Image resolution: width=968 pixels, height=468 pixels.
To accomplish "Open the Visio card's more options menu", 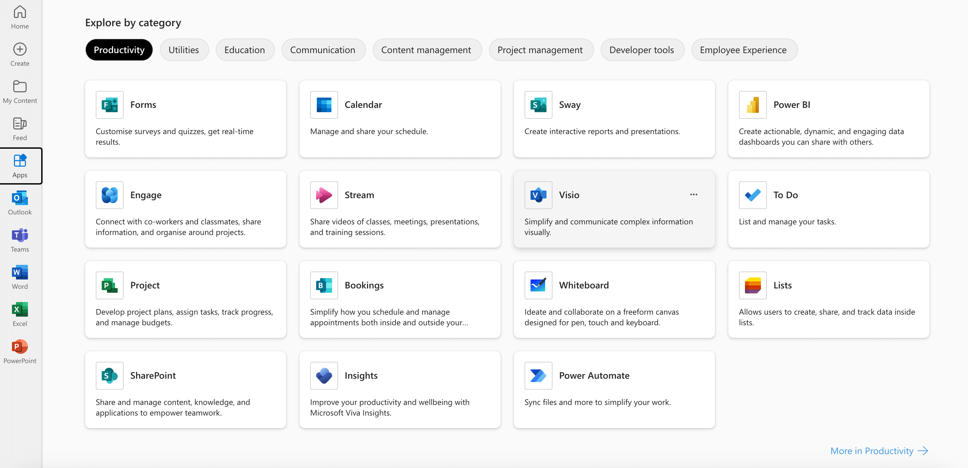I will click(x=693, y=195).
